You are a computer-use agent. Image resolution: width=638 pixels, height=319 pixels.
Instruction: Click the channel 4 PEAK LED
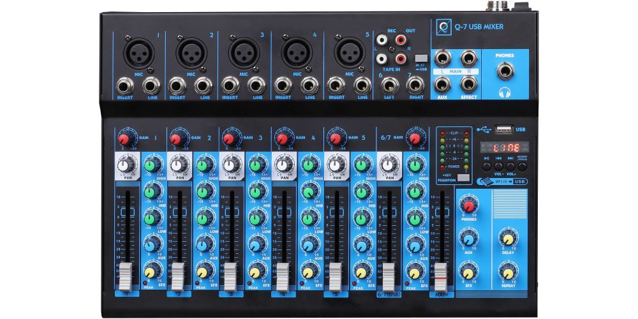[303, 283]
